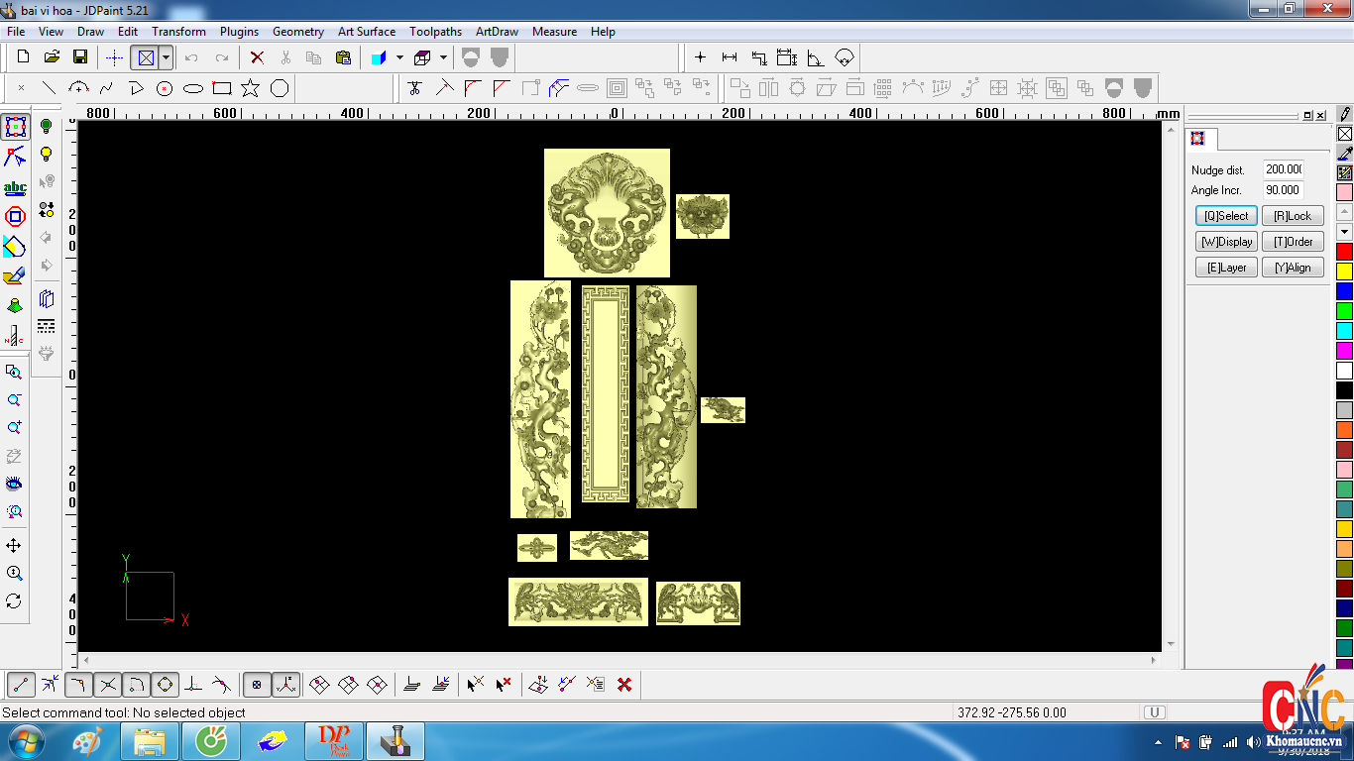The width and height of the screenshot is (1354, 761).
Task: Pick the yellow color swatch
Action: click(1344, 272)
